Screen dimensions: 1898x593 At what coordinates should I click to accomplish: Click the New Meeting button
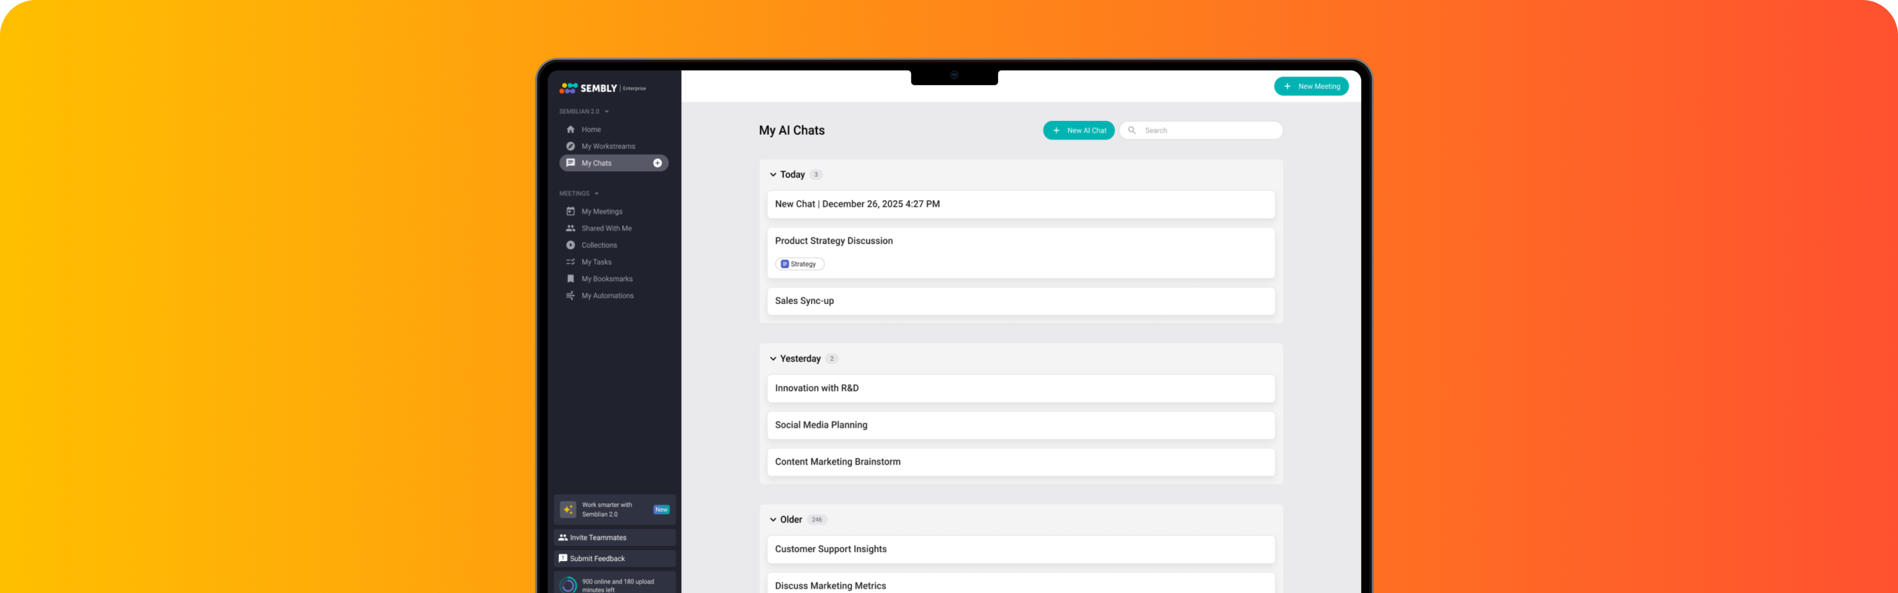click(1311, 87)
